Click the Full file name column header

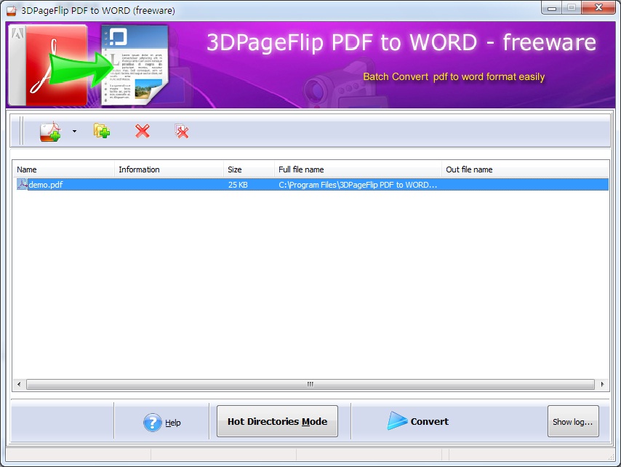pos(358,169)
